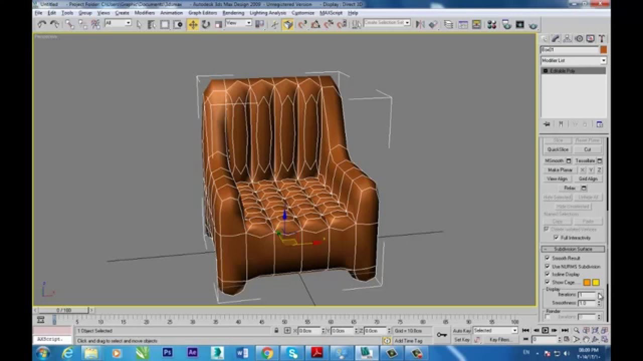The height and width of the screenshot is (361, 643).
Task: Toggle the Selection Lock padlock icon
Action: coord(276,331)
